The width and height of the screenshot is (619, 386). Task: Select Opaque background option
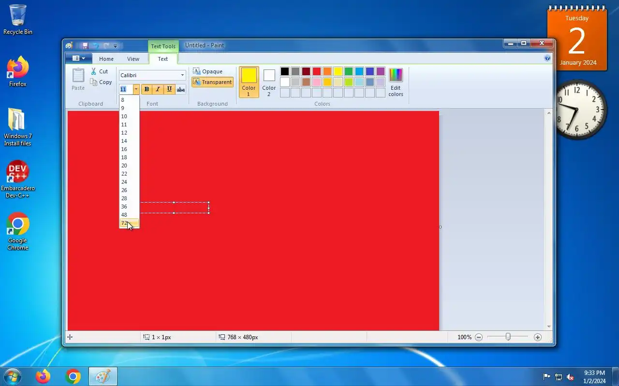tap(207, 71)
